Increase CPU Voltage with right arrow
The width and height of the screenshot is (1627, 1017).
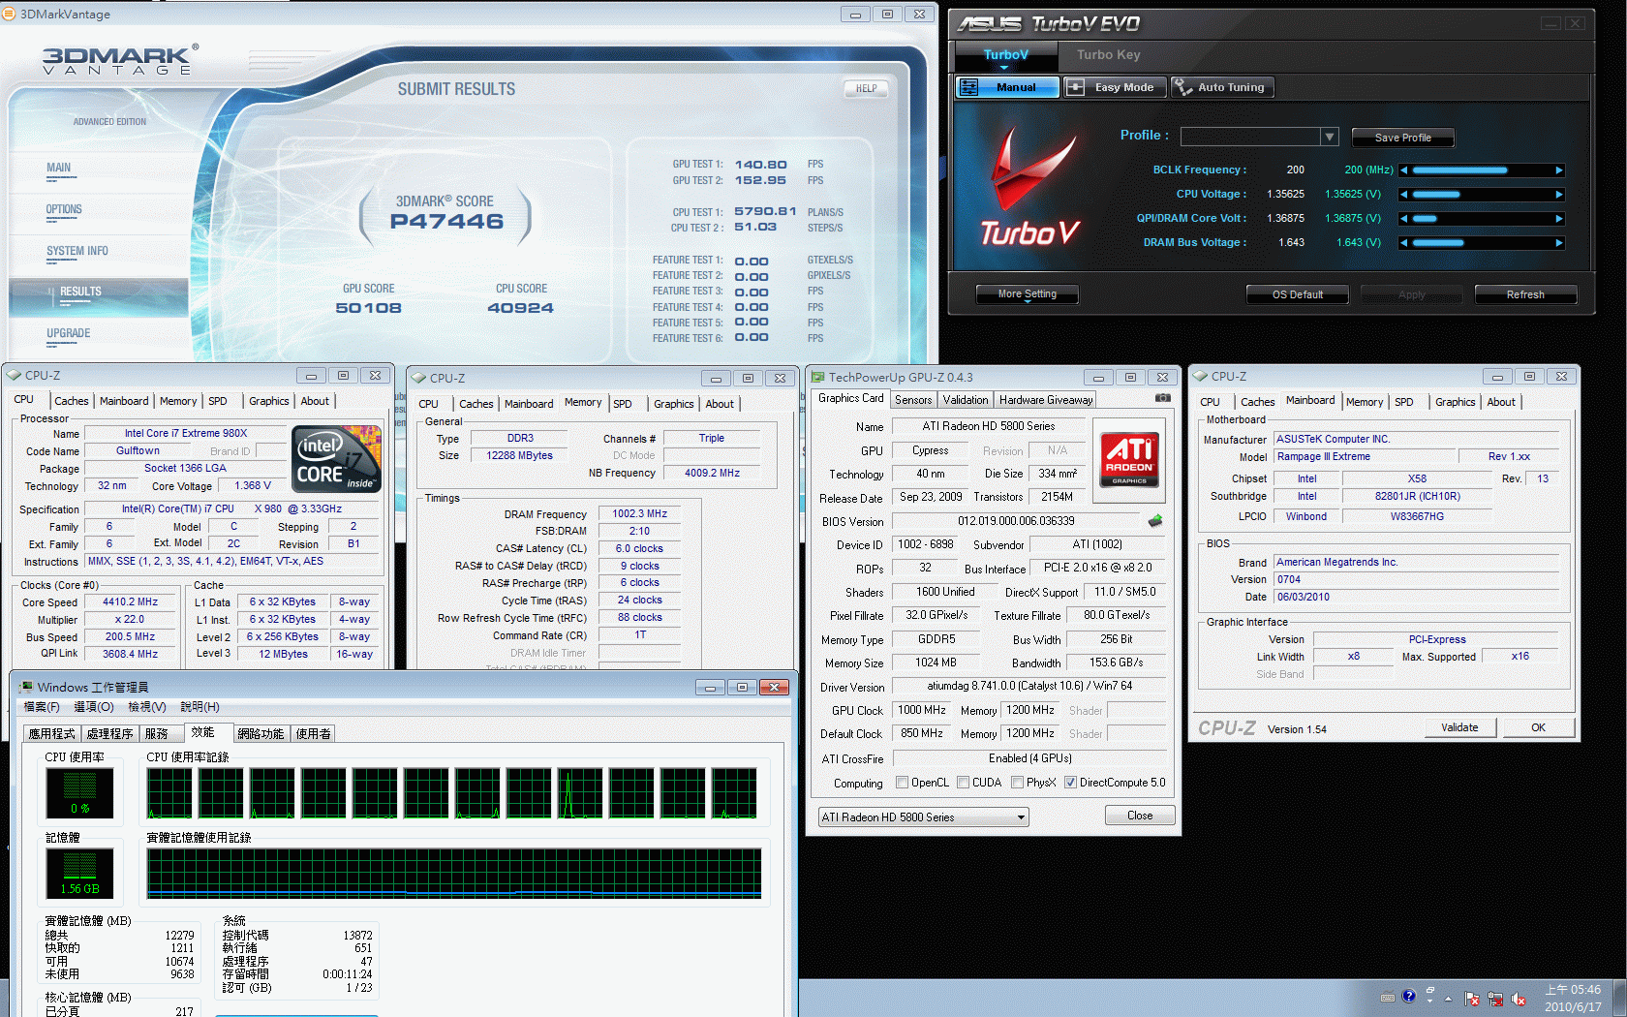point(1559,195)
